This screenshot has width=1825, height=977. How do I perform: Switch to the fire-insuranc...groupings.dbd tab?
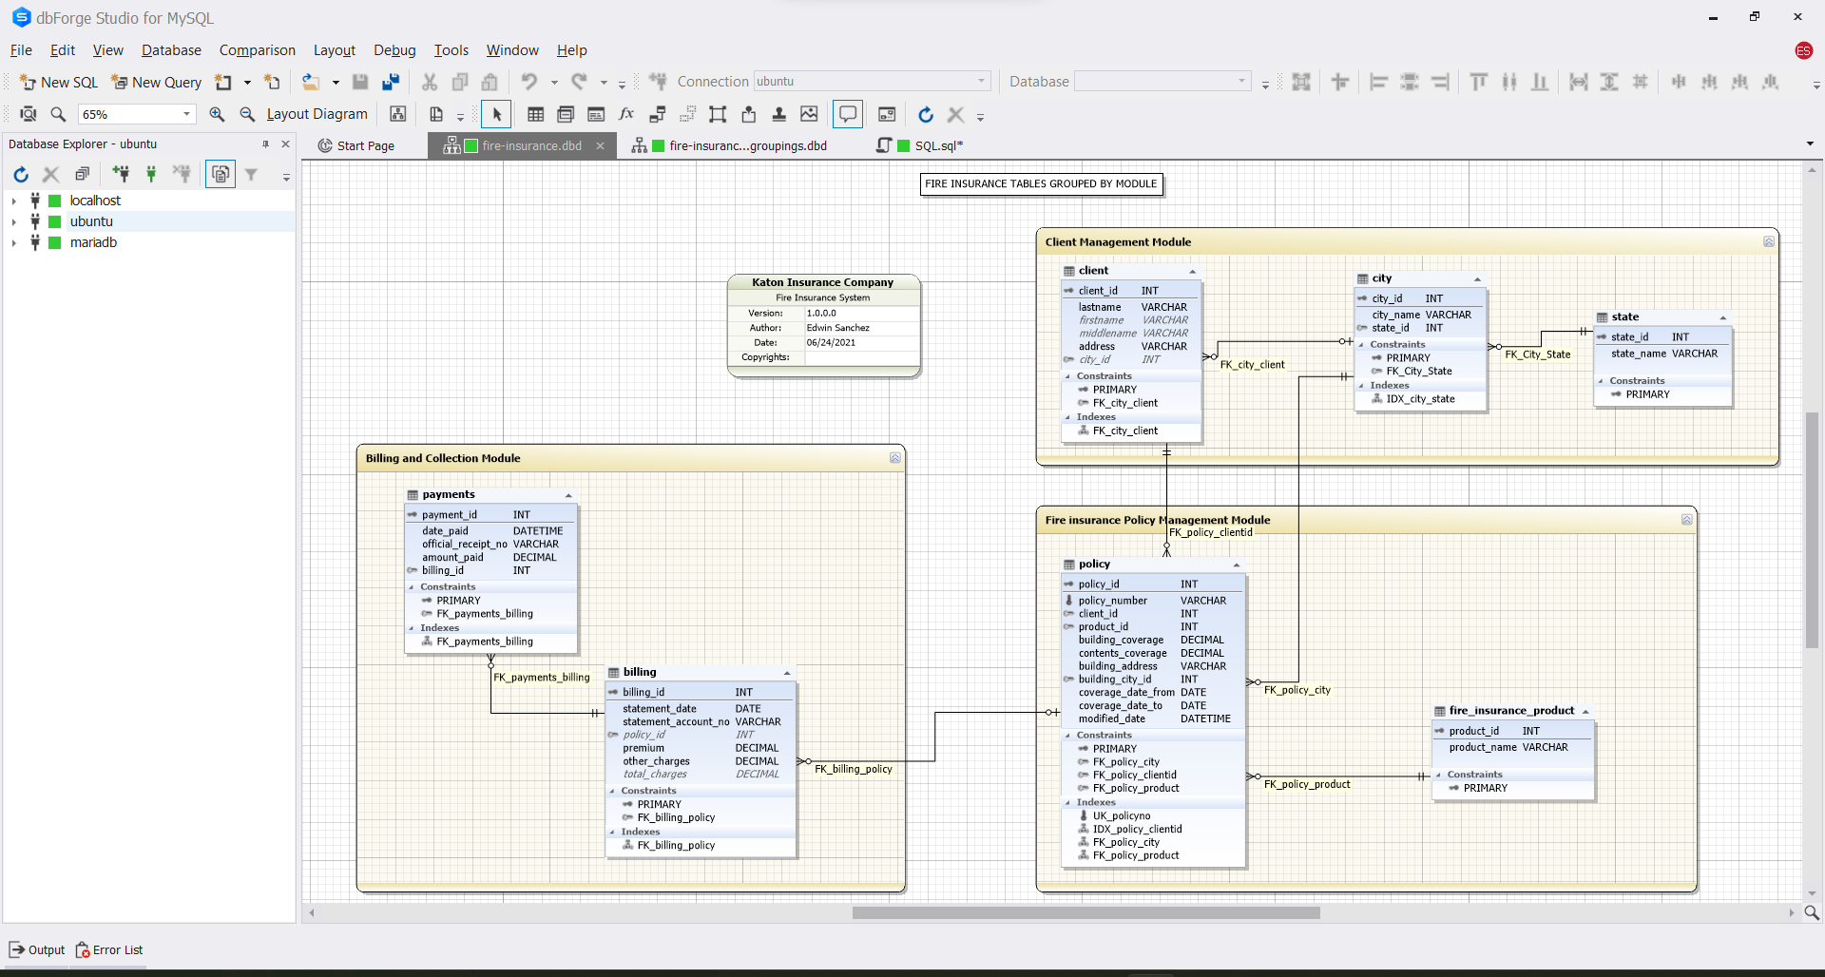730,145
